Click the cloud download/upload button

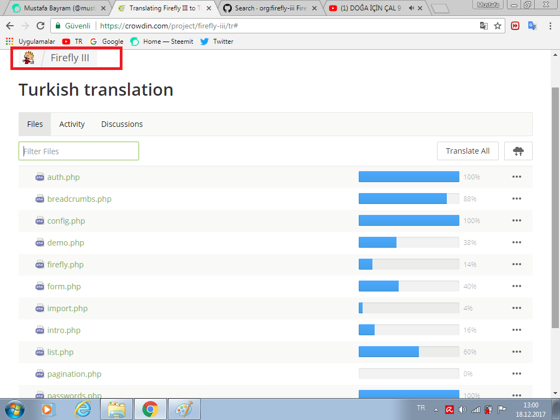tap(518, 151)
